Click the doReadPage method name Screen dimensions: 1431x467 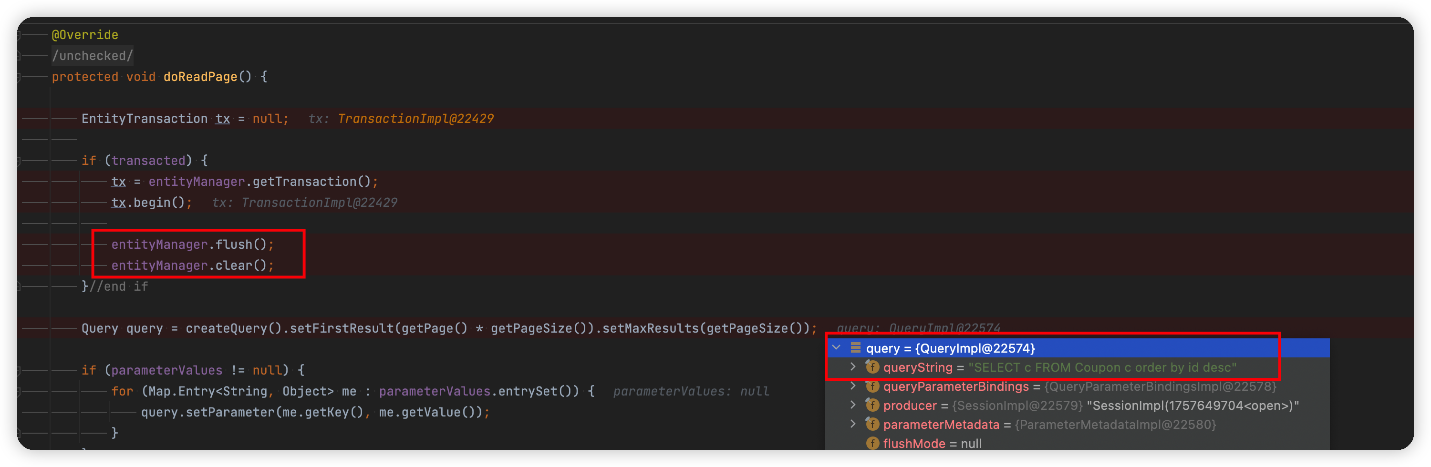click(x=200, y=77)
